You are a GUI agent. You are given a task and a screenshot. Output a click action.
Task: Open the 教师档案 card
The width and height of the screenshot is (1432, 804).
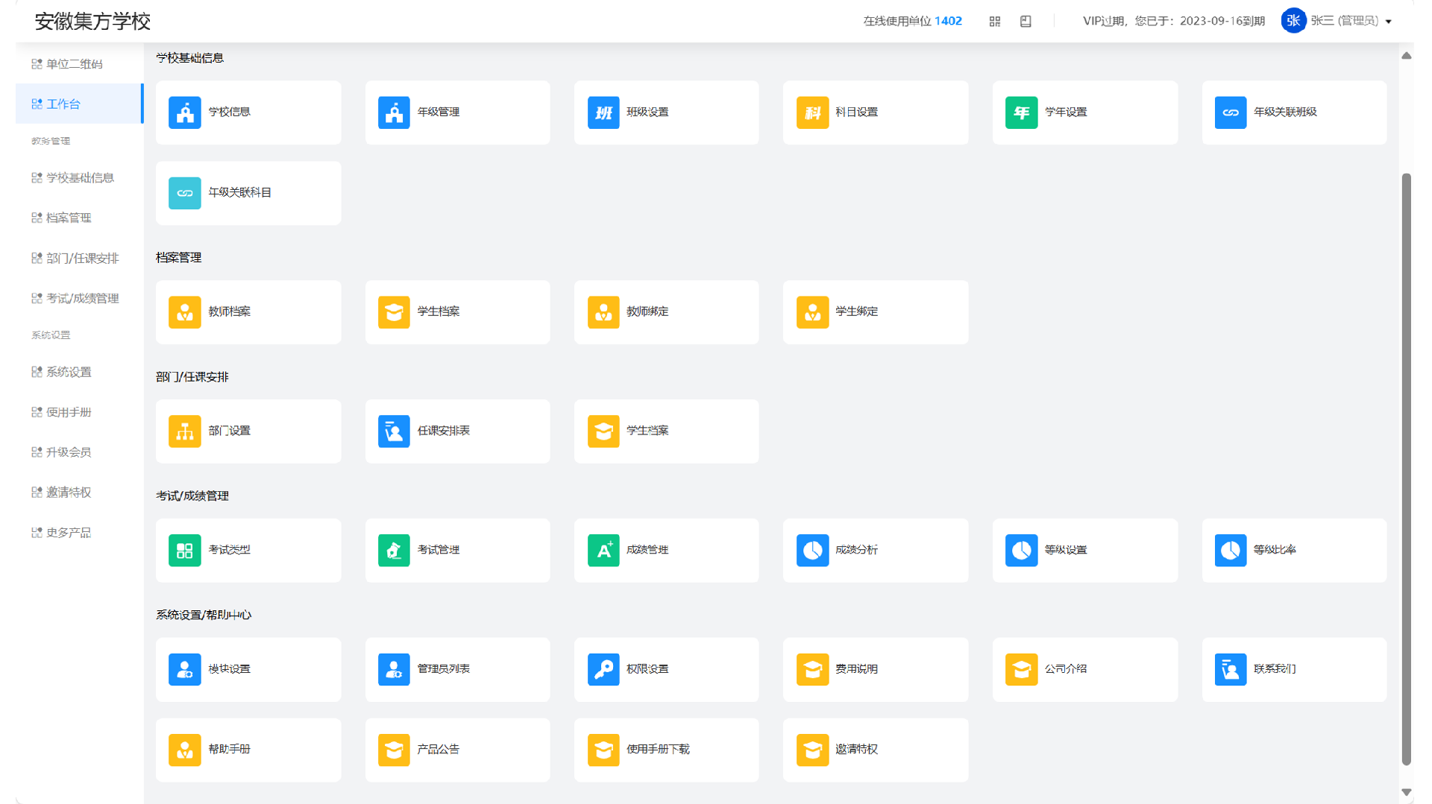point(248,312)
